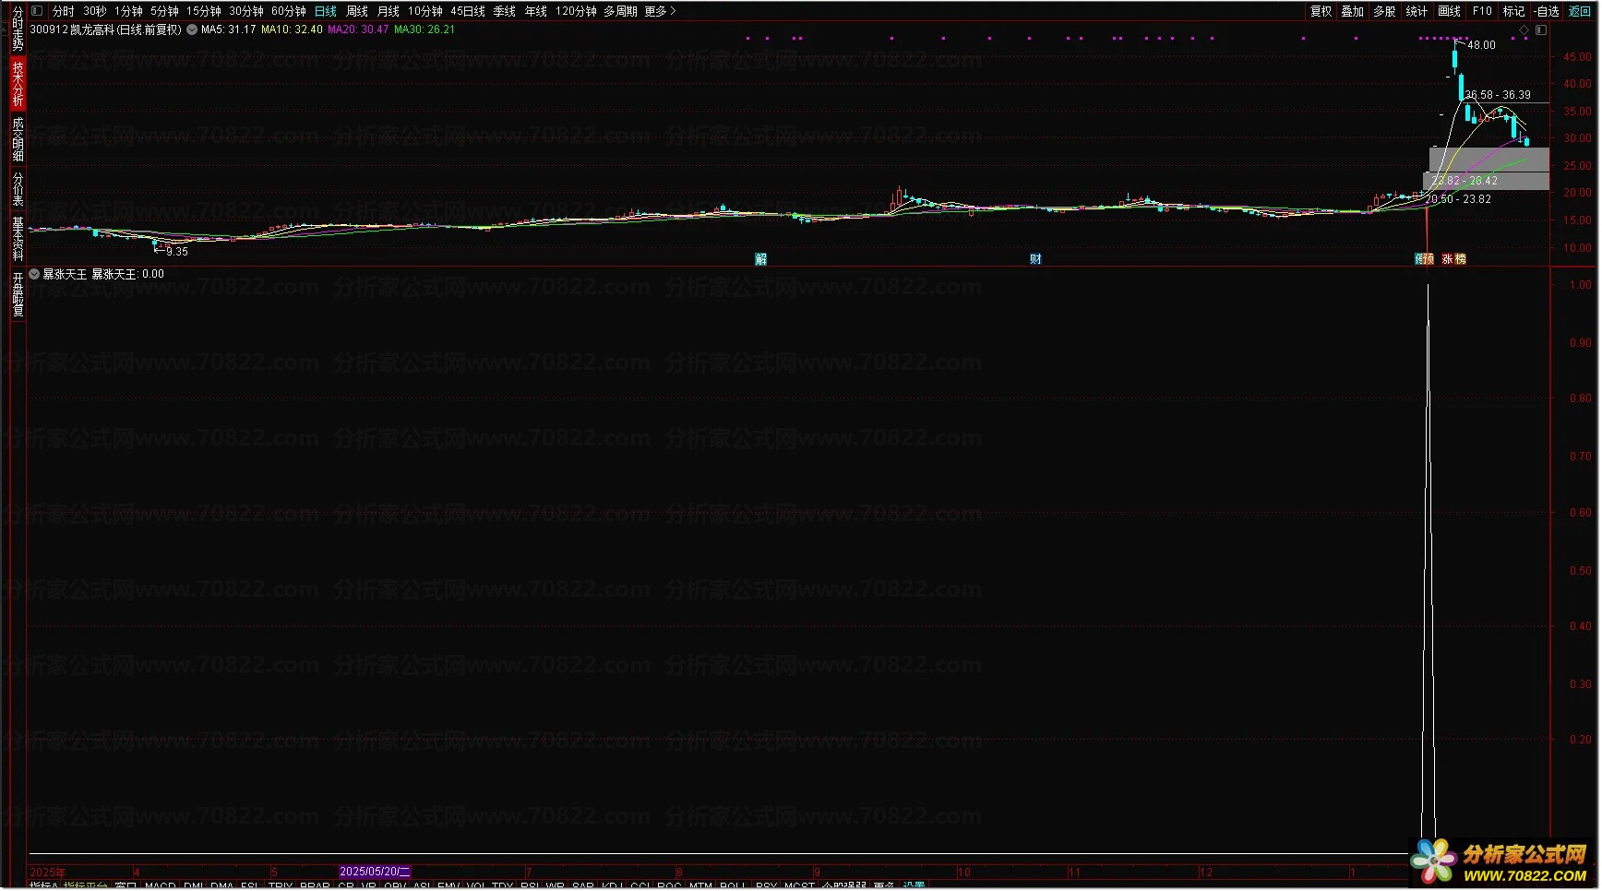This screenshot has width=1602, height=891.
Task: Click the 返回 return link
Action: coord(1580,11)
